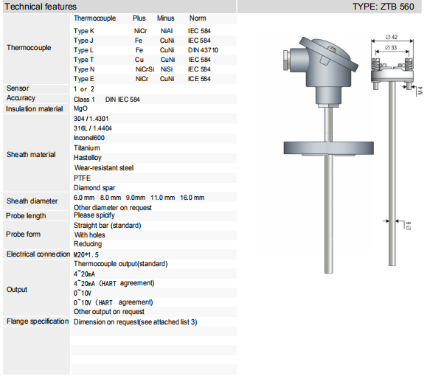The width and height of the screenshot is (427, 379).
Task: Click the "6.0 mm" diameter value
Action: point(84,198)
